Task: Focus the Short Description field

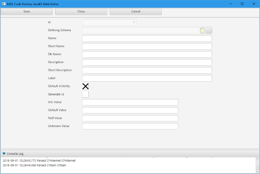Action: point(147,70)
